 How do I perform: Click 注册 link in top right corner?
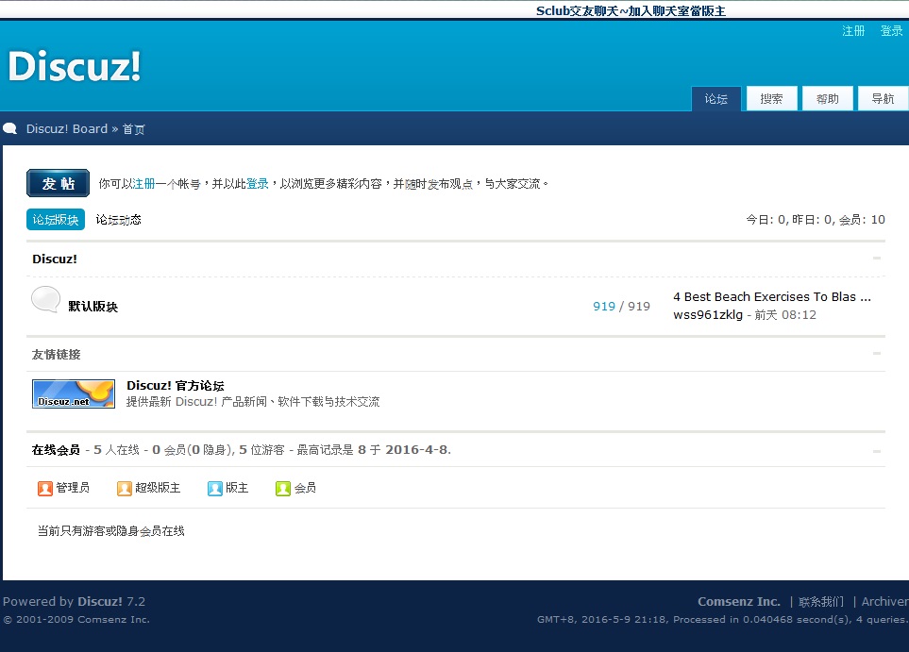tap(853, 31)
